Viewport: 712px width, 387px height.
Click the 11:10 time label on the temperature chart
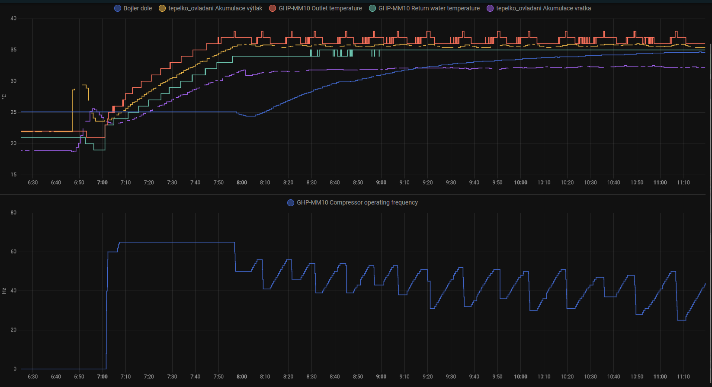click(683, 182)
